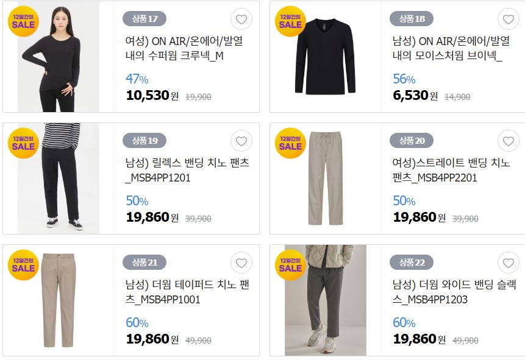Click the SALE badge on the striped model photo
The width and height of the screenshot is (525, 360).
(23, 143)
